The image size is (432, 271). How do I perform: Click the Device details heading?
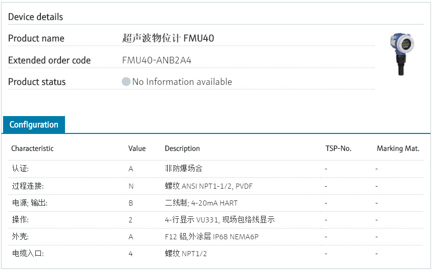click(36, 17)
